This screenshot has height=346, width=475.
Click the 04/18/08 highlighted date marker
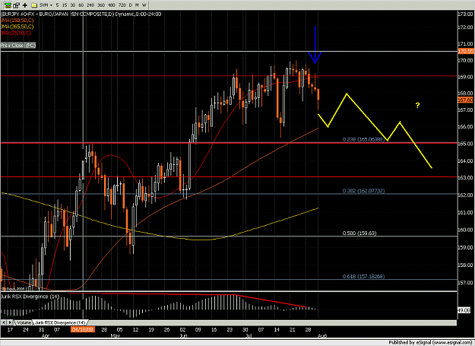pyautogui.click(x=82, y=329)
